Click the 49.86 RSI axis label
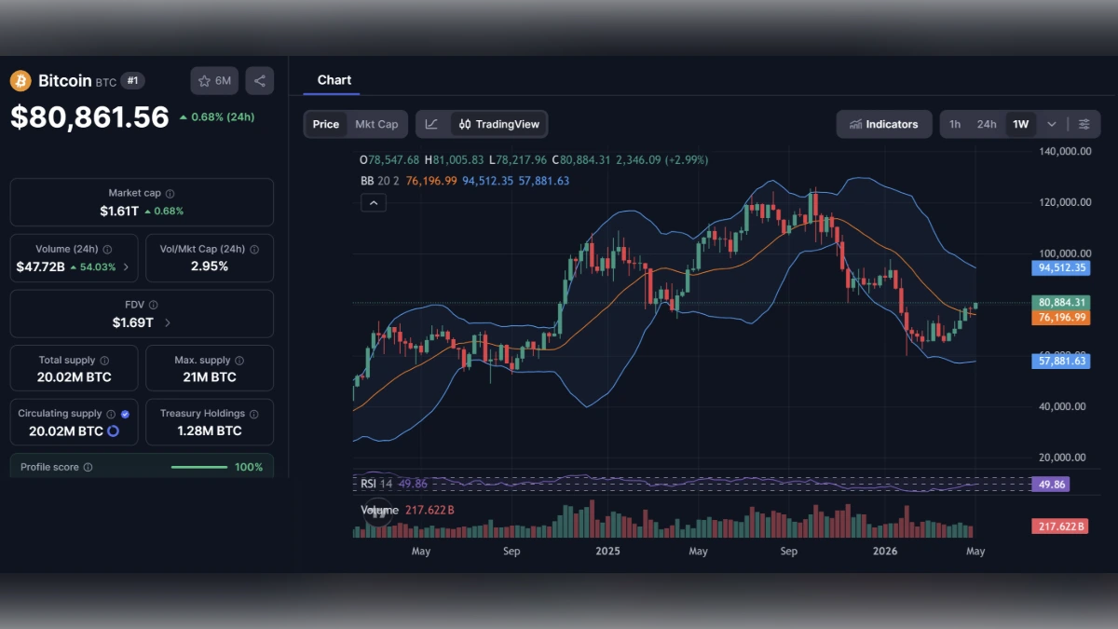 point(1051,485)
